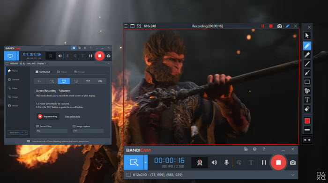Select the Highlighter tool in drawing toolbar

tap(307, 55)
